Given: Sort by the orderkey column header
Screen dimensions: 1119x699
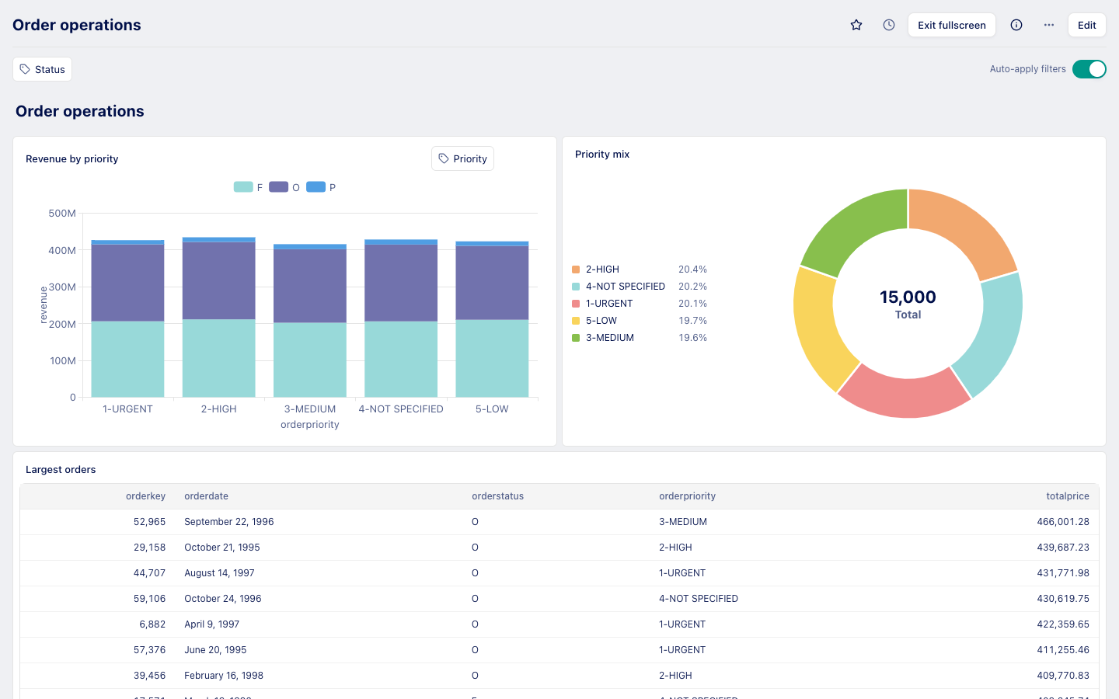Looking at the screenshot, I should pos(145,496).
